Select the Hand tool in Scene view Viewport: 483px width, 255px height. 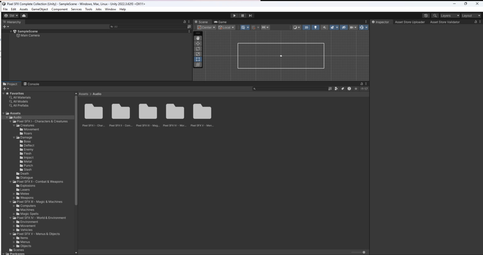coord(198,38)
